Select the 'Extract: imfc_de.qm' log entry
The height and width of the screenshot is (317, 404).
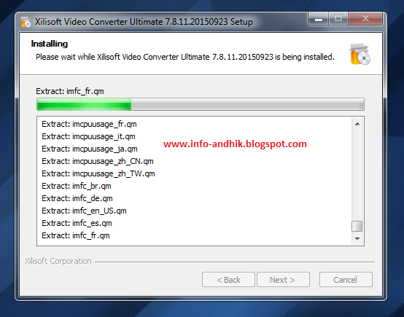tap(77, 198)
